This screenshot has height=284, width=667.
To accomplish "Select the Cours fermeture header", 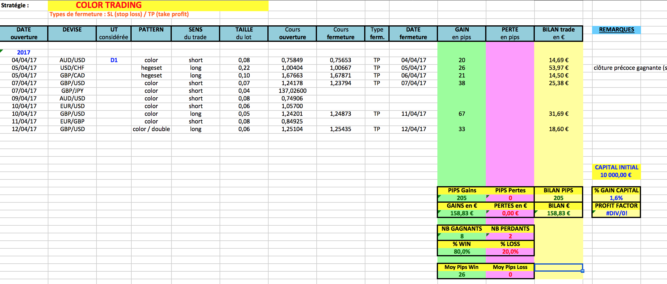I will 341,33.
